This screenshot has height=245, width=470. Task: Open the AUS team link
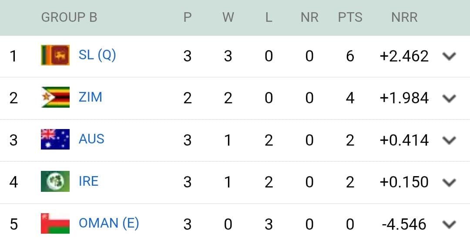pos(91,139)
